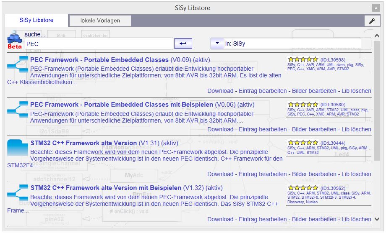Image resolution: width=386 pixels, height=233 pixels.
Task: Click the PEC Framework mit Beispielen entry icon
Action: click(x=18, y=109)
